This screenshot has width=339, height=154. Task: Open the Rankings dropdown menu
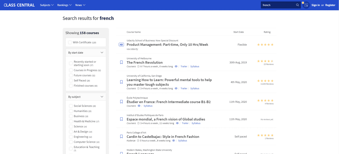(x=64, y=5)
